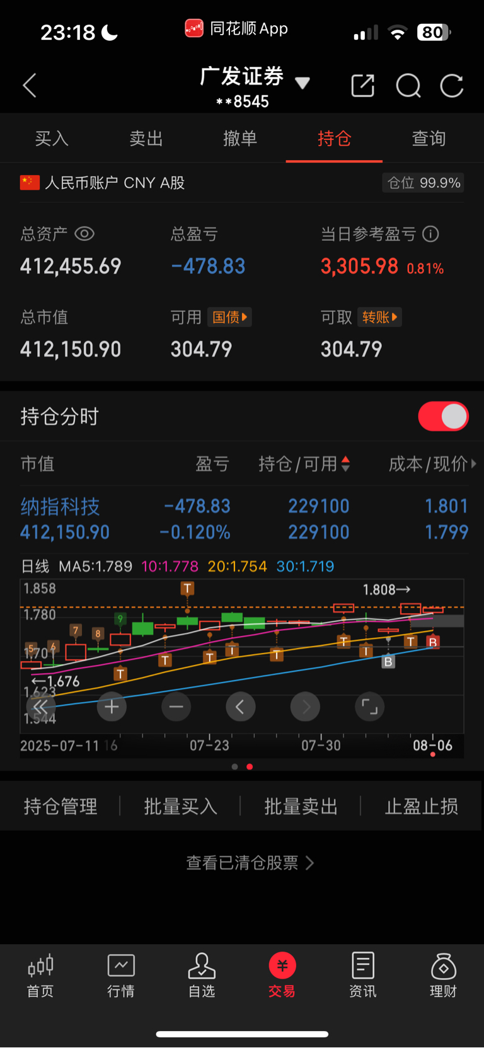Go back with the left arrow
The image size is (484, 1048).
pyautogui.click(x=30, y=85)
